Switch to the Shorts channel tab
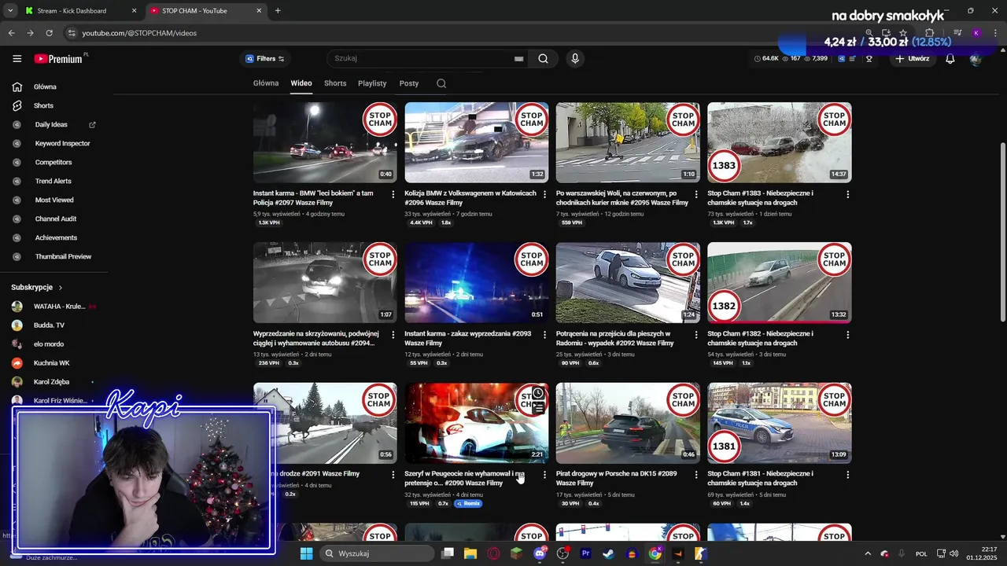1007x566 pixels. pyautogui.click(x=335, y=83)
